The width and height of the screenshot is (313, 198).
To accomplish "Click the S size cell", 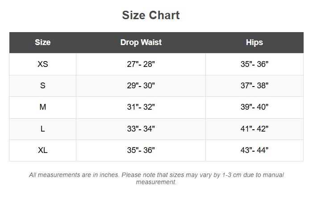I will tap(43, 86).
